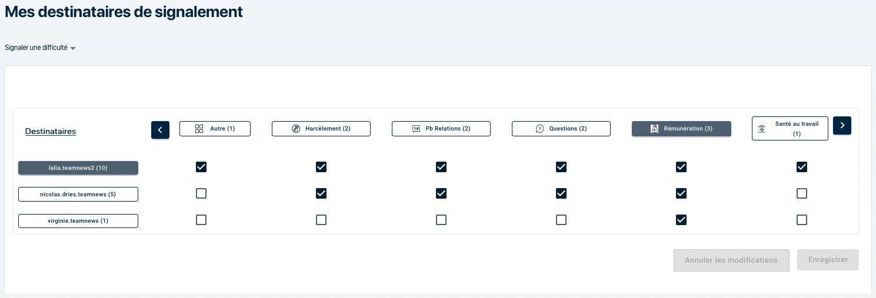Viewport: 876px width, 298px height.
Task: Select the nicolas.dries.teamnews (5) recipient
Action: point(78,194)
